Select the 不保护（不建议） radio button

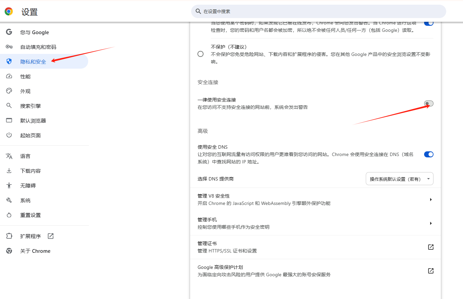(x=200, y=54)
